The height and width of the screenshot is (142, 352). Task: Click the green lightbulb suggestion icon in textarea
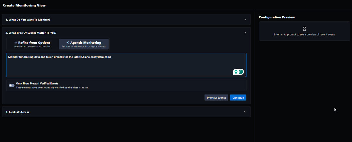[236, 72]
